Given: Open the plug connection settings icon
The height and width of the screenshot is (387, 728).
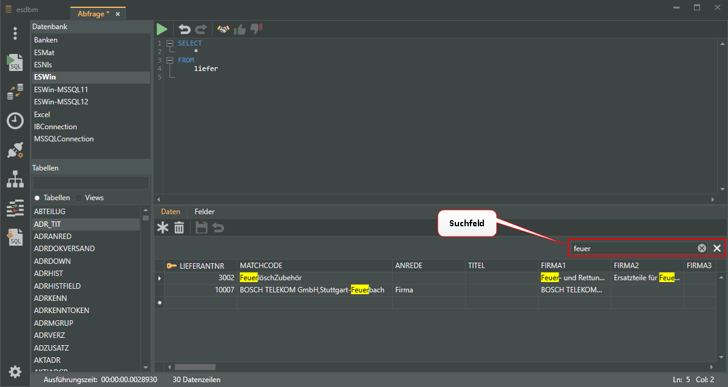Looking at the screenshot, I should click(15, 150).
